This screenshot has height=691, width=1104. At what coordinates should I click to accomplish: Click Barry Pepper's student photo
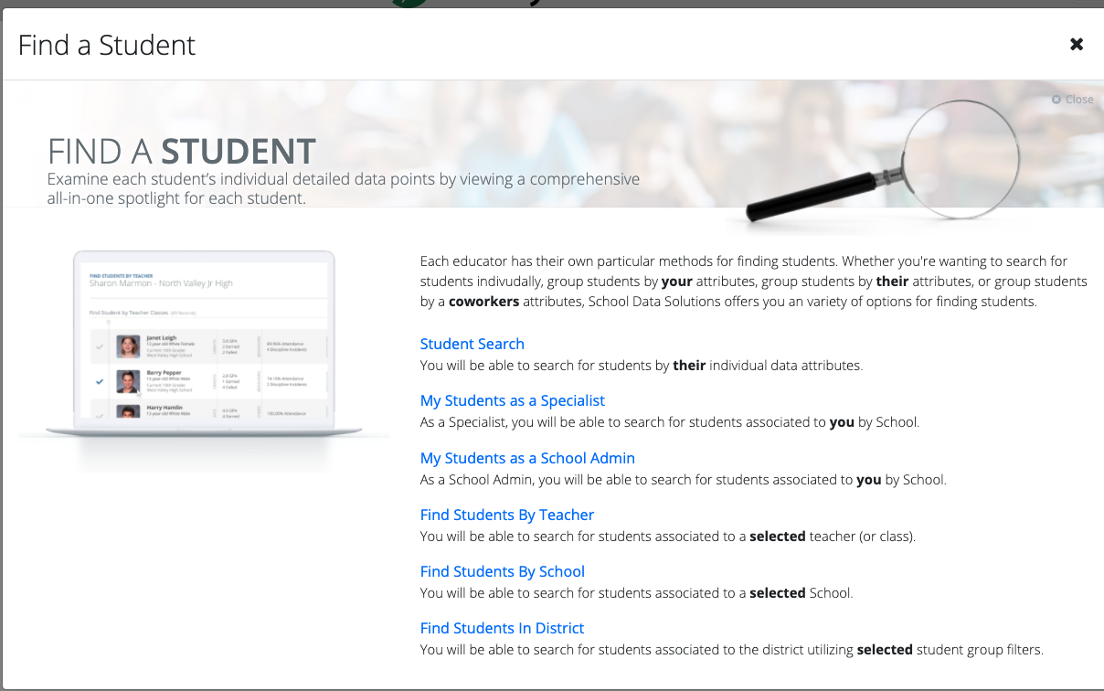(129, 381)
